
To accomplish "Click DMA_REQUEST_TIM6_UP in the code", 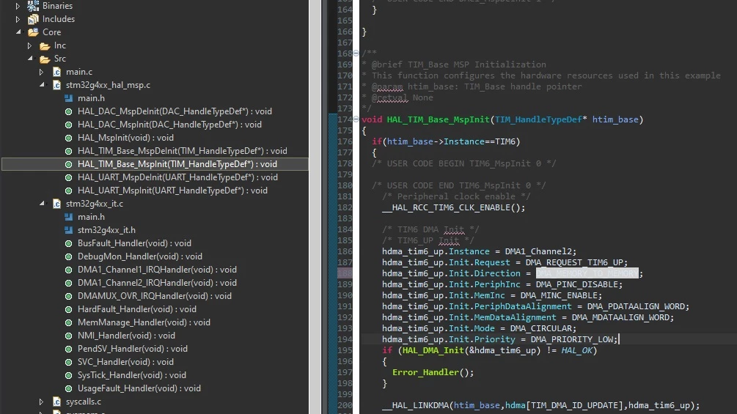I will 574,262.
